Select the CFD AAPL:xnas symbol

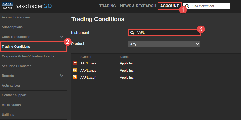pyautogui.click(x=88, y=63)
